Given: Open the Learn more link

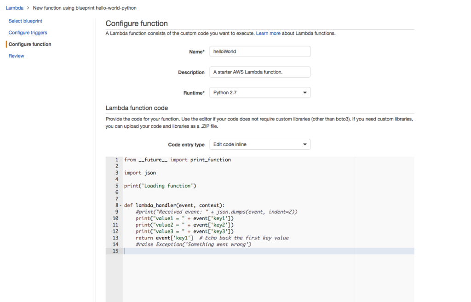Looking at the screenshot, I should pyautogui.click(x=268, y=33).
